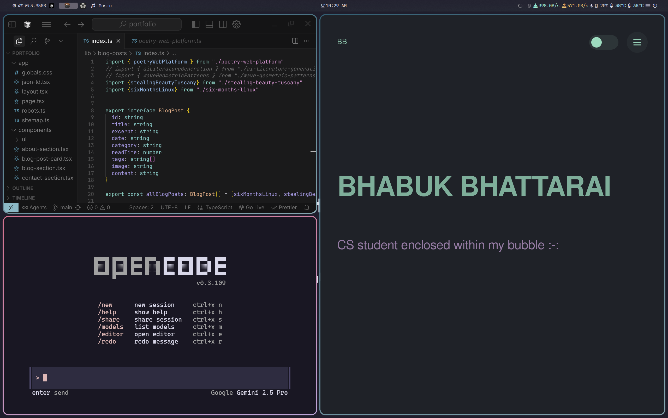
Task: Open the Search view icon in sidebar
Action: [33, 41]
